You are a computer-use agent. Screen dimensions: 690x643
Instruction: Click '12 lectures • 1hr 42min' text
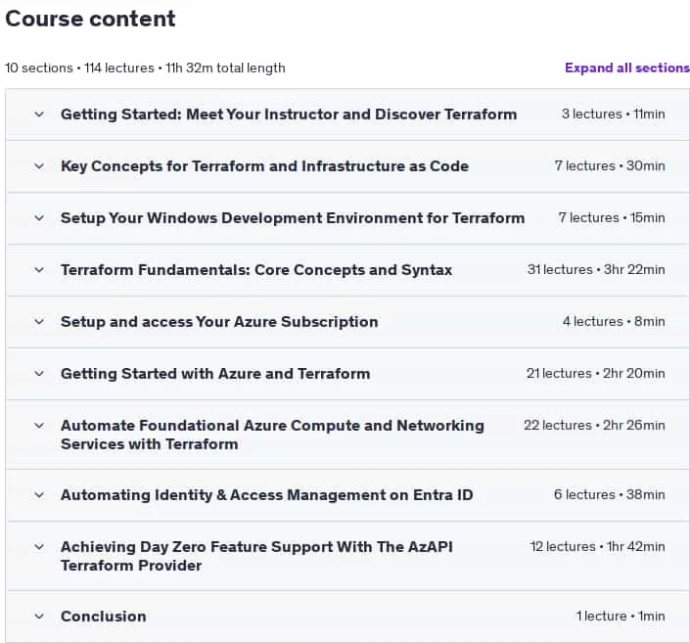click(x=597, y=547)
